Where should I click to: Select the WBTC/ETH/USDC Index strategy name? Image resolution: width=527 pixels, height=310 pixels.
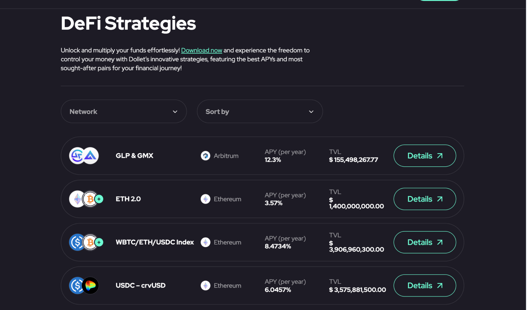coord(155,242)
